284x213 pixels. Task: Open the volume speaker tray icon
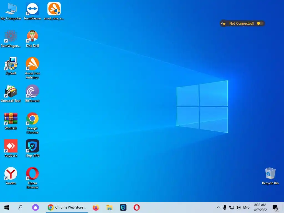[238, 207]
